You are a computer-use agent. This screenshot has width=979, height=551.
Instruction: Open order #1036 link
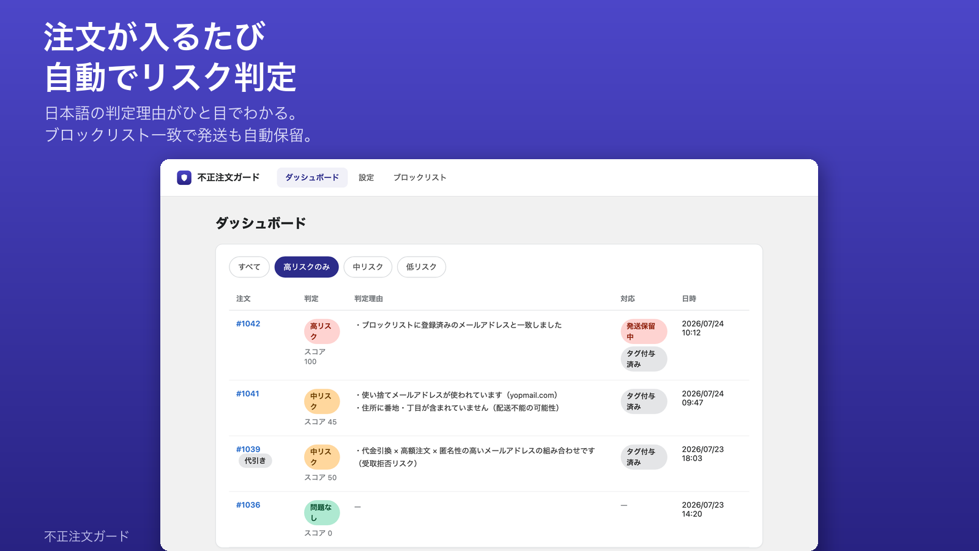248,505
